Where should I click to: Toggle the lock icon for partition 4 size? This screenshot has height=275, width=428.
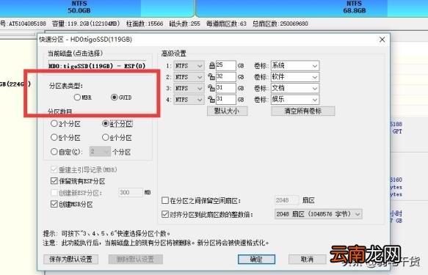click(211, 99)
